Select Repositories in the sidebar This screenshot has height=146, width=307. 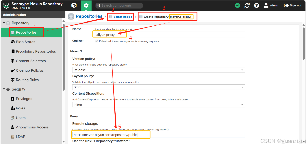31,32
